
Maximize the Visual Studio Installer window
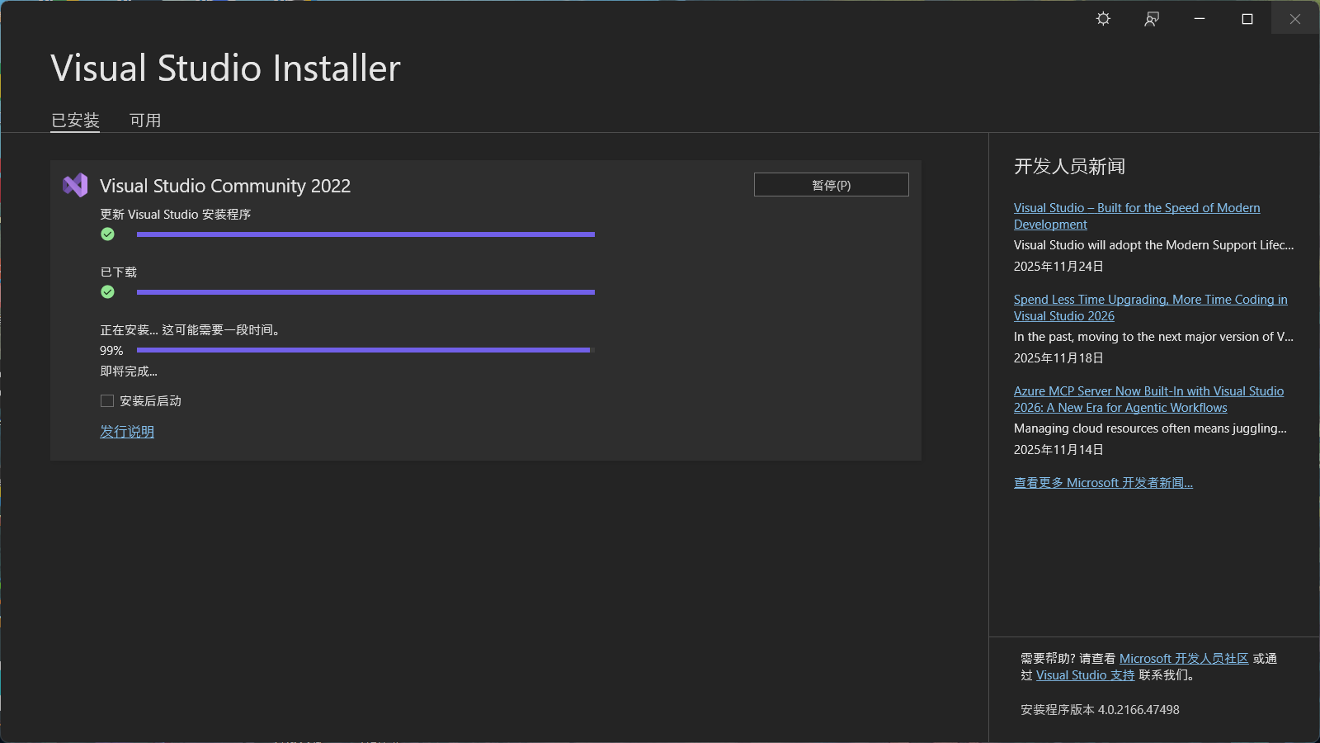click(1247, 19)
